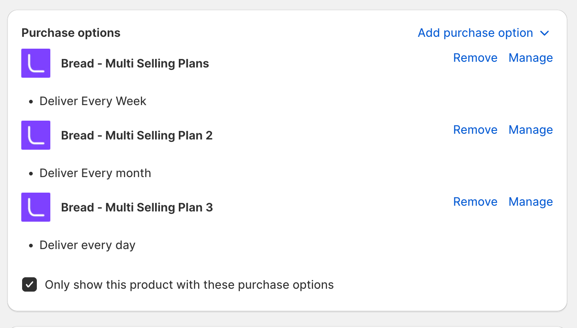Viewport: 577px width, 328px height.
Task: Toggle the 'Only show this product' checkbox
Action: point(29,285)
